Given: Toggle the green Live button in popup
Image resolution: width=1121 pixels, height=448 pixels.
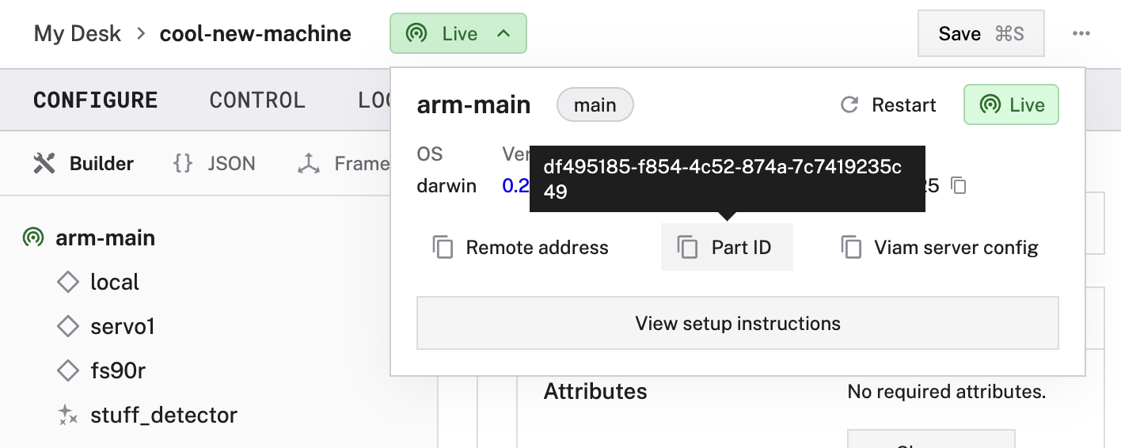Looking at the screenshot, I should pos(1011,105).
